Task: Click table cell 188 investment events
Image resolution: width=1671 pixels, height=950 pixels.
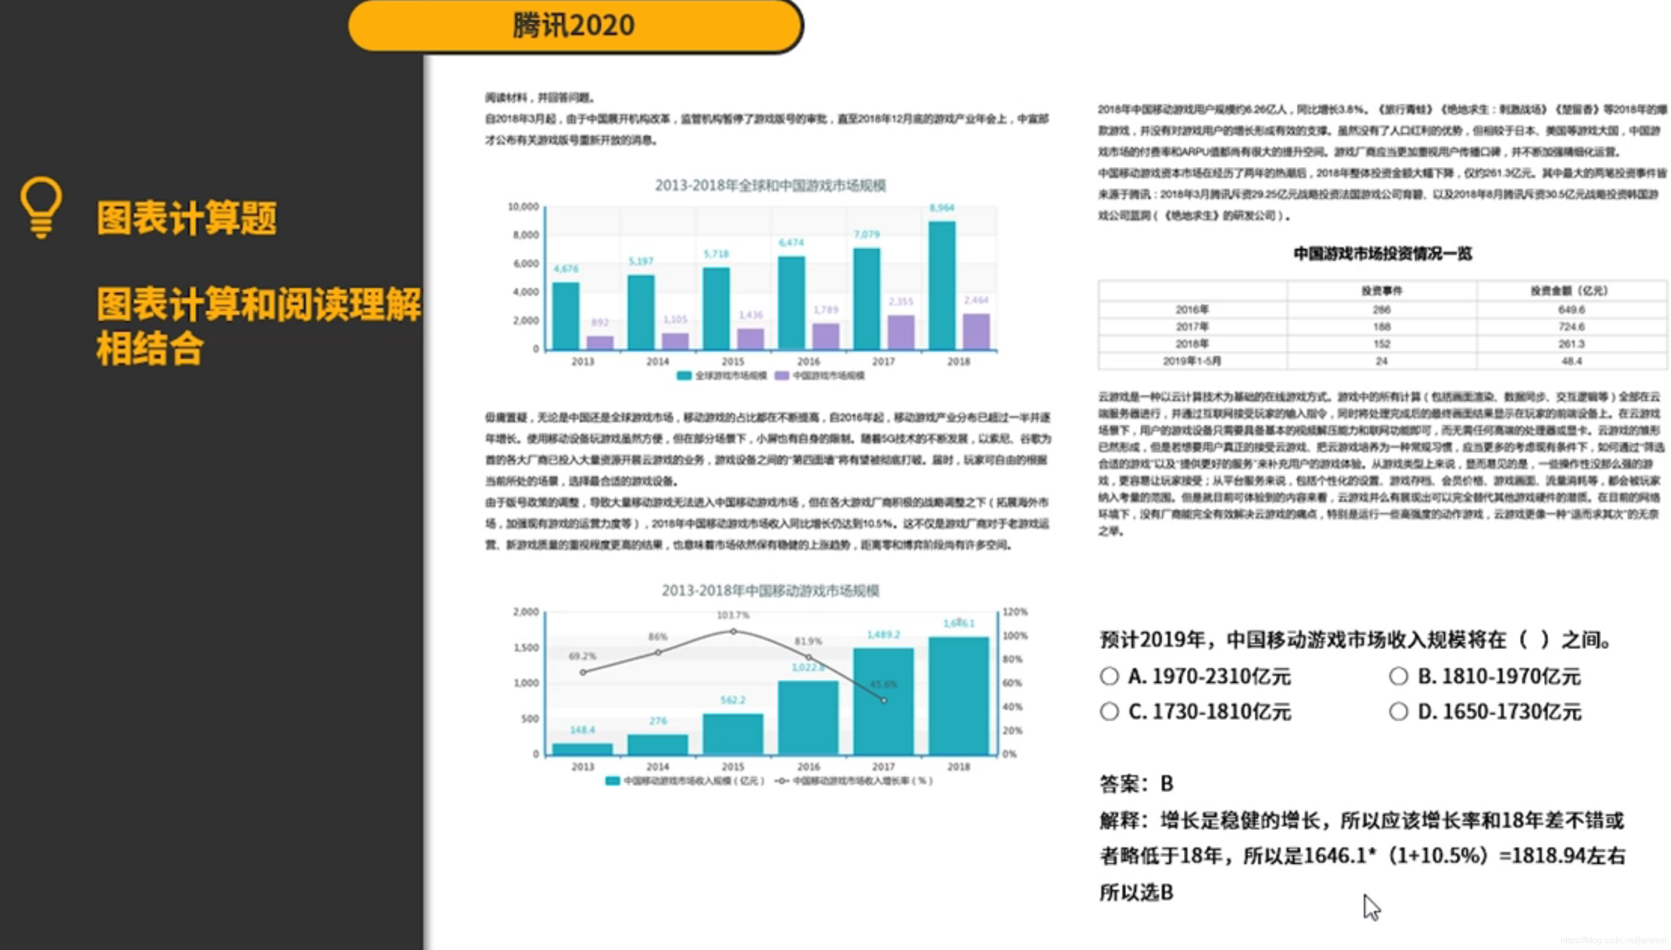Action: point(1381,326)
